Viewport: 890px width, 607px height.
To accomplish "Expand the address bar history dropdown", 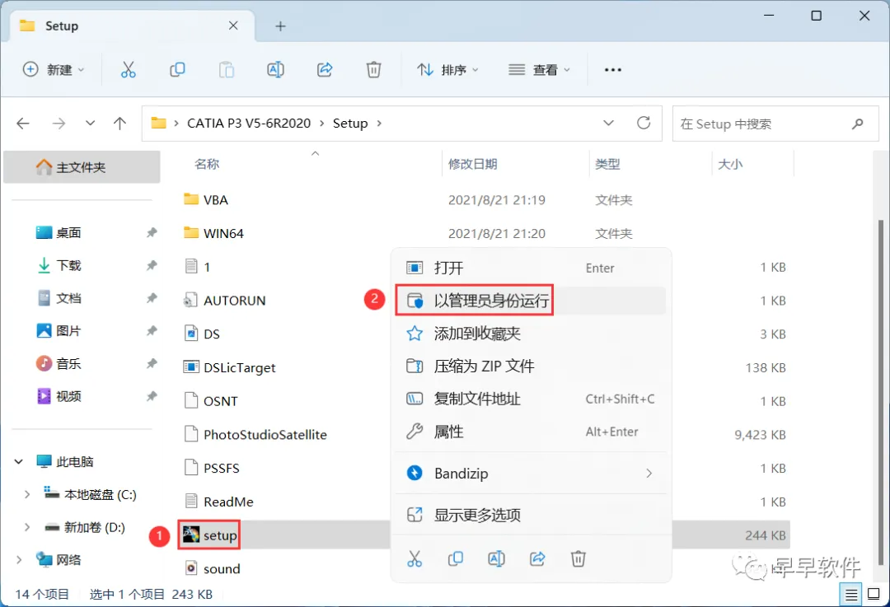I will pyautogui.click(x=608, y=123).
